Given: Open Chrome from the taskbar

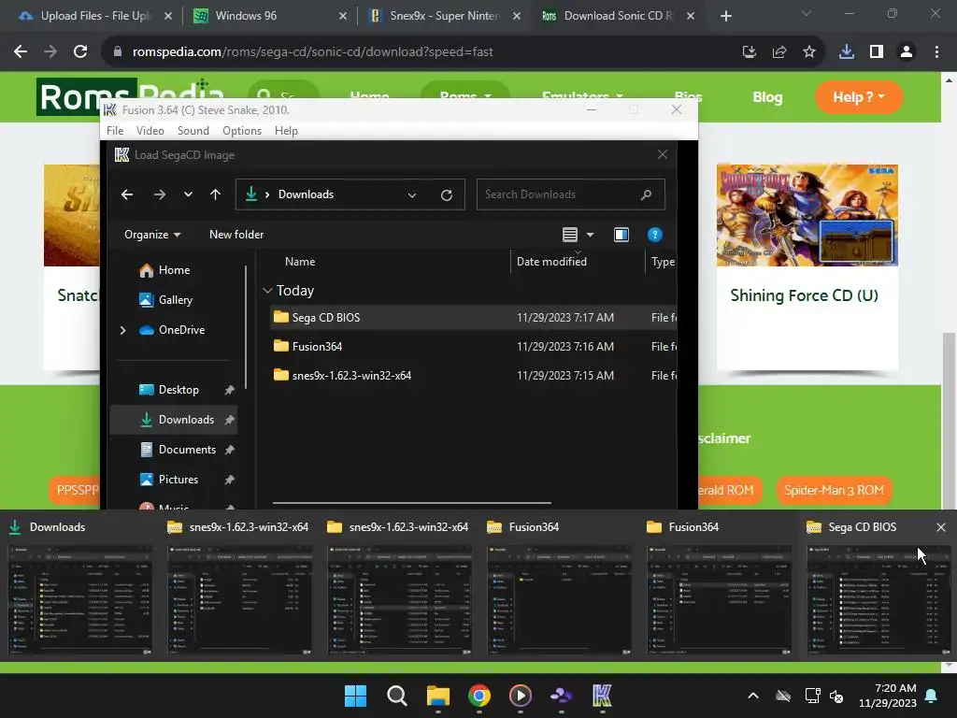Looking at the screenshot, I should point(479,696).
